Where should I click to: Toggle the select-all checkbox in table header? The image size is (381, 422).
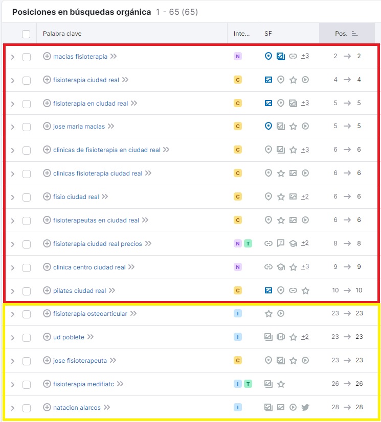point(26,34)
